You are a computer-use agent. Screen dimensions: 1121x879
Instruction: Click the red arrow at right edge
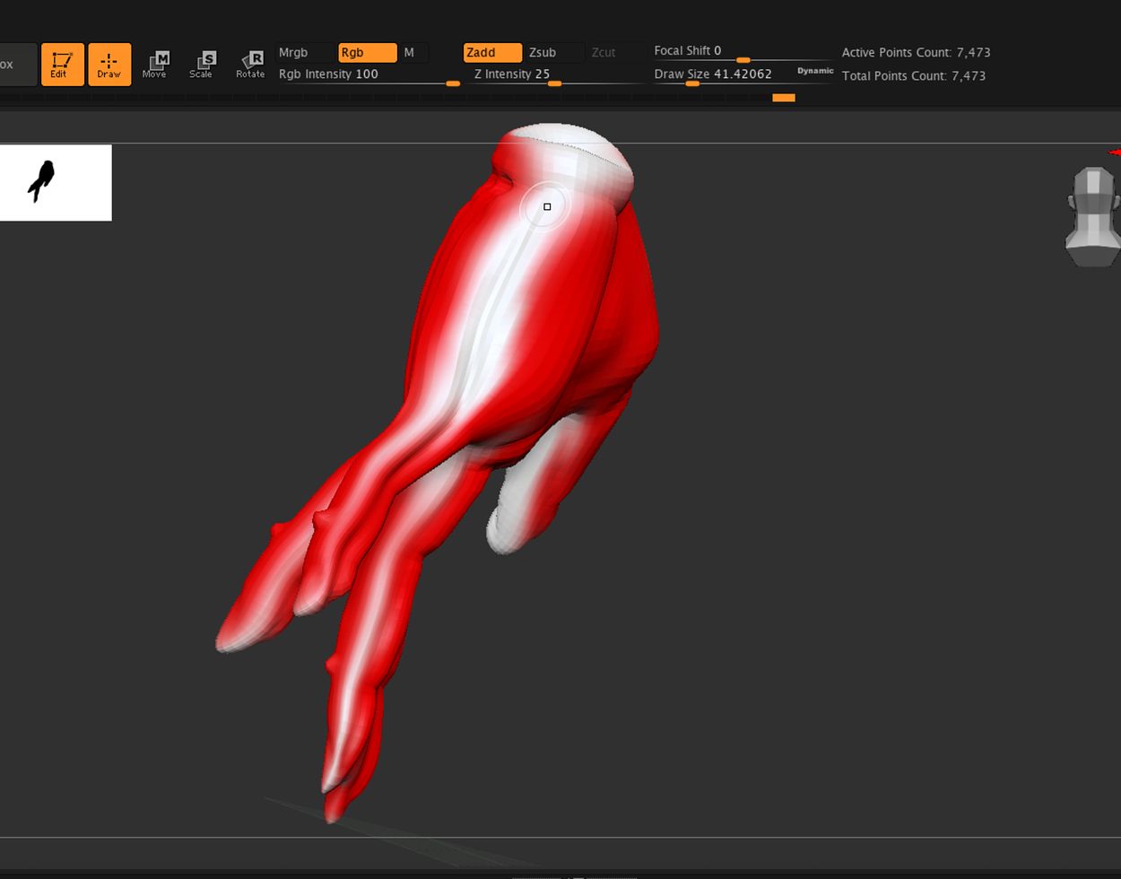pos(1115,152)
